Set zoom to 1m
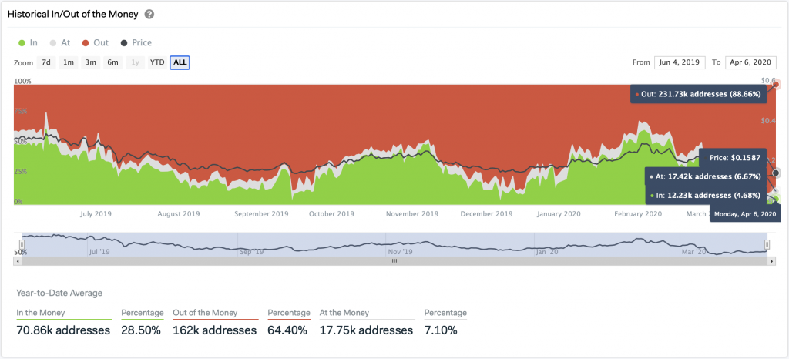 69,62
